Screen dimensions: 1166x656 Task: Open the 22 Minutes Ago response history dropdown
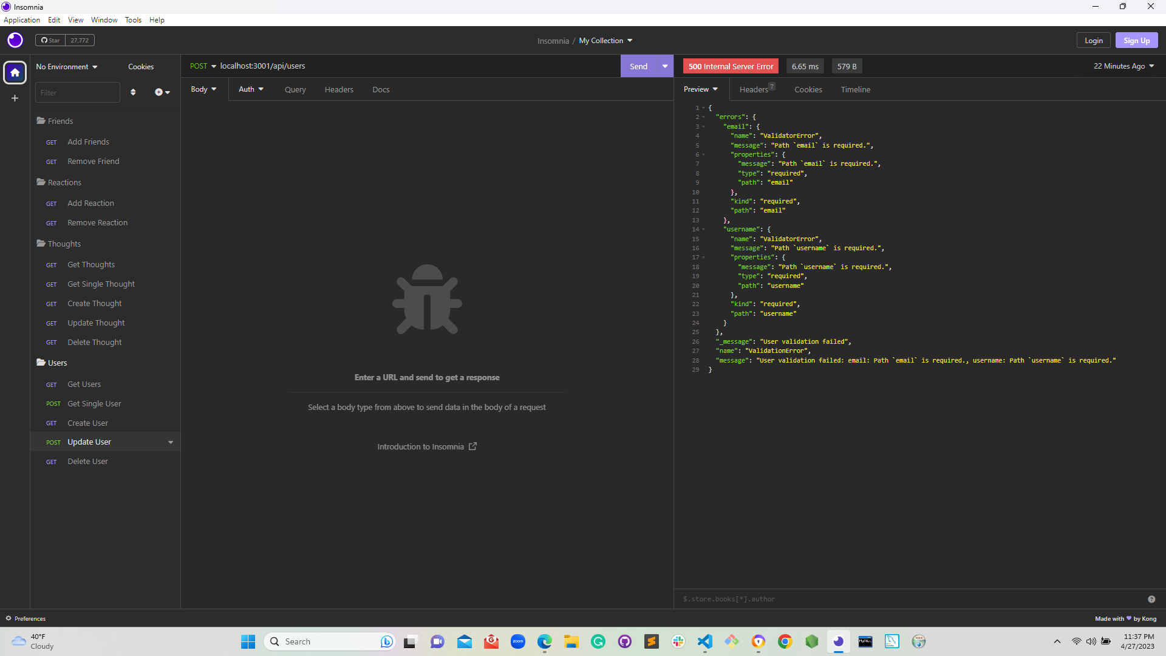(1123, 66)
